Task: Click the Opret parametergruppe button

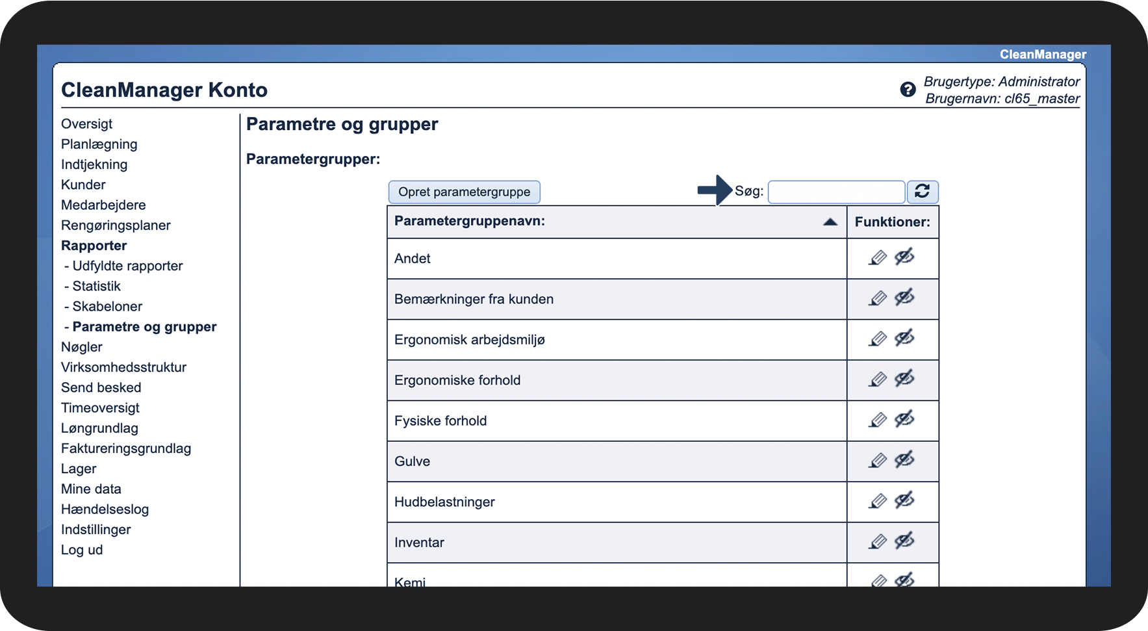Action: [x=464, y=192]
